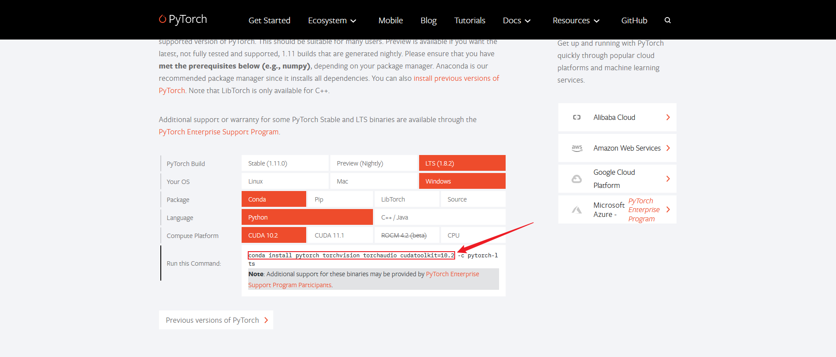Choose Windows as your OS
This screenshot has width=836, height=357.
(462, 181)
